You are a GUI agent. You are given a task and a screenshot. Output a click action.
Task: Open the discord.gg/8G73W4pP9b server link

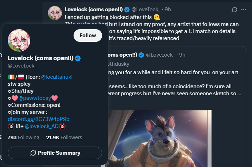pos(39,119)
